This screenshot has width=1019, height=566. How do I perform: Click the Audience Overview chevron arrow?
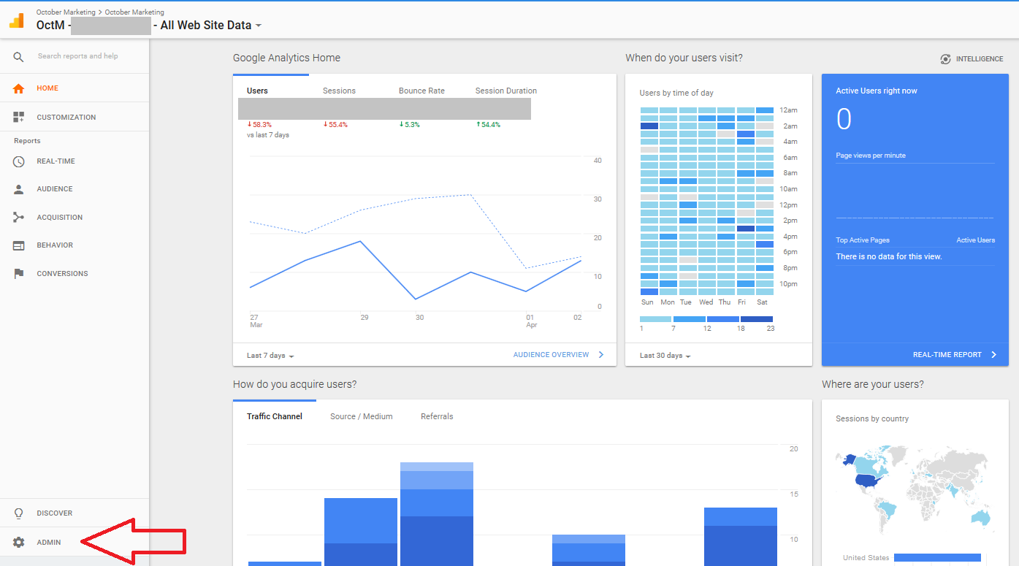coord(601,355)
